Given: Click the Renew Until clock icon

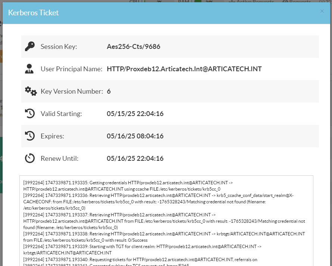Looking at the screenshot, I should click(30, 159).
